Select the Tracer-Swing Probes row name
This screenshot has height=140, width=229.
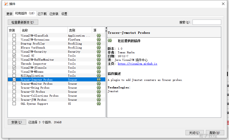click(35, 88)
